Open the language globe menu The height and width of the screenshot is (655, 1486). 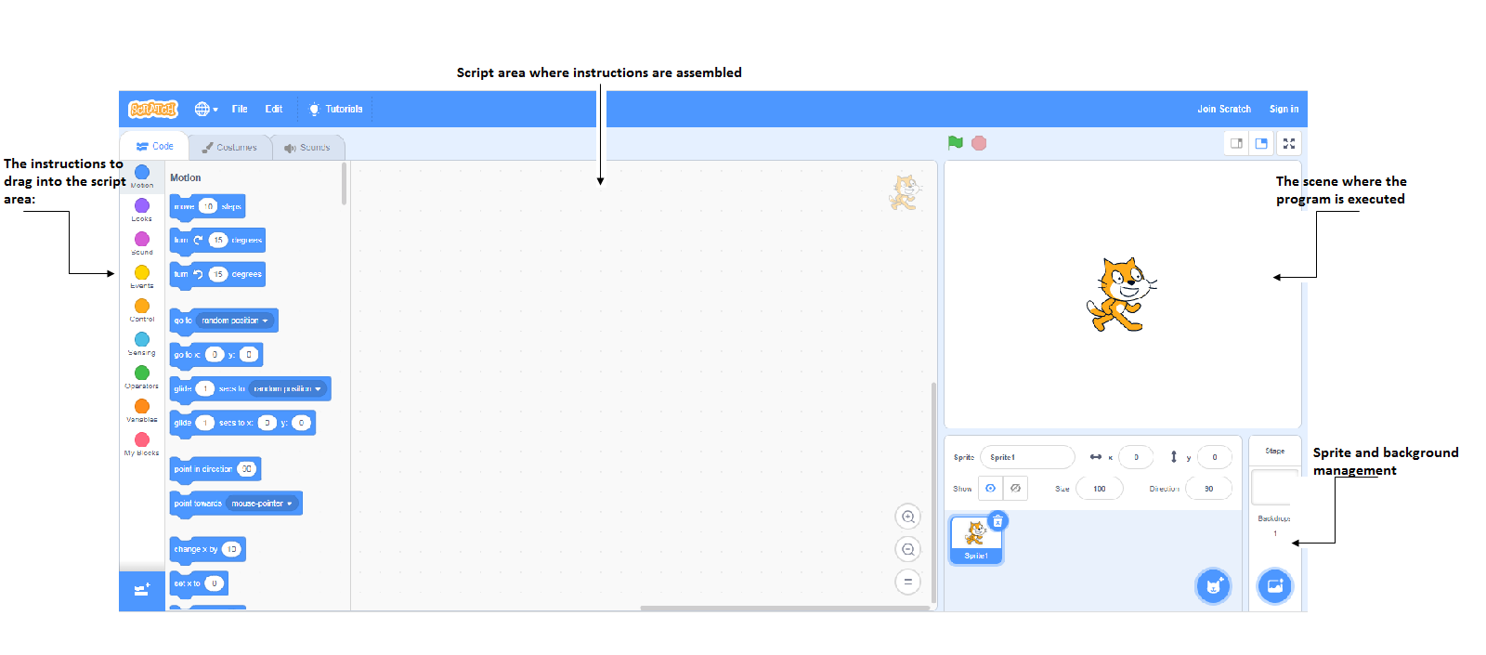206,109
